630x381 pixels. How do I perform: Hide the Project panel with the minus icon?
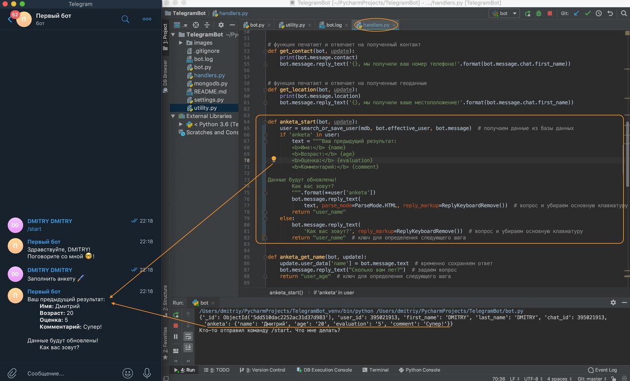(x=232, y=25)
